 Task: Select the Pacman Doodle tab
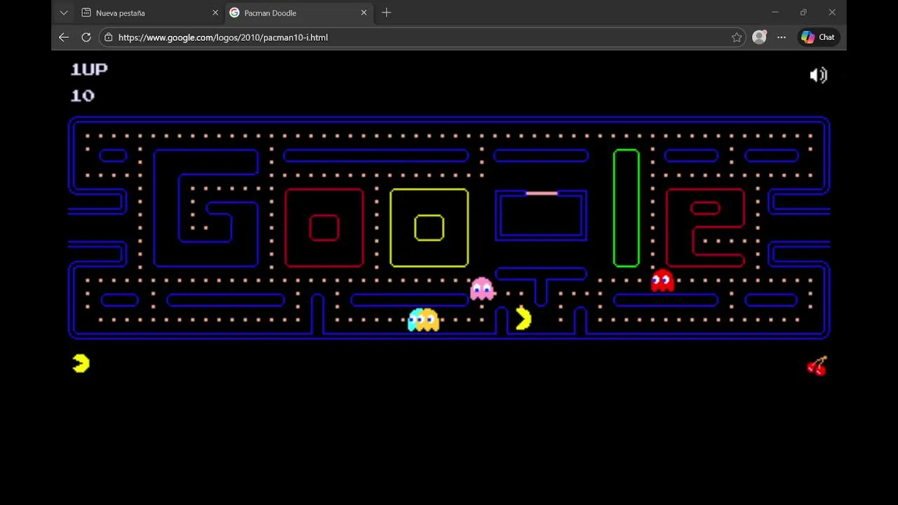298,13
